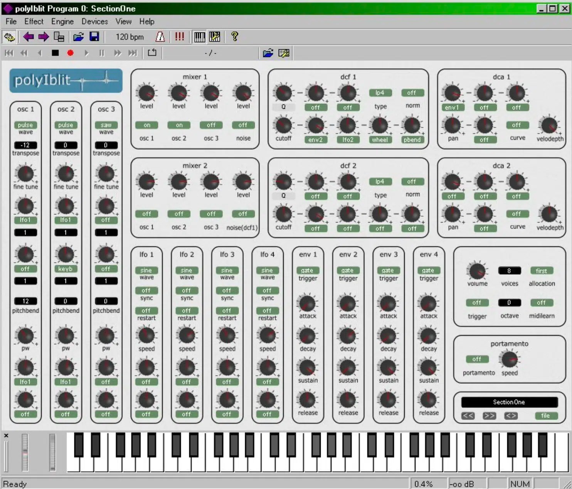Turn the portamento speed knob
Image resolution: width=572 pixels, height=489 pixels.
coord(510,359)
